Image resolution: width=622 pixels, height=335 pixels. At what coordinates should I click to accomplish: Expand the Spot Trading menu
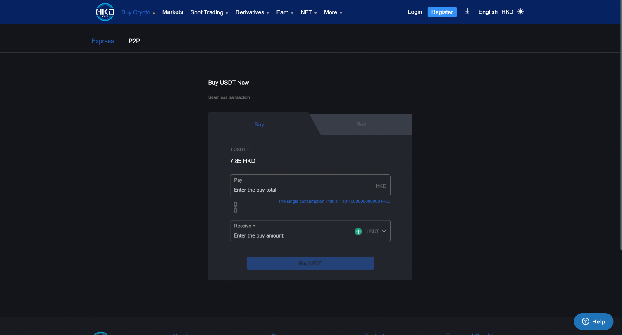point(209,12)
